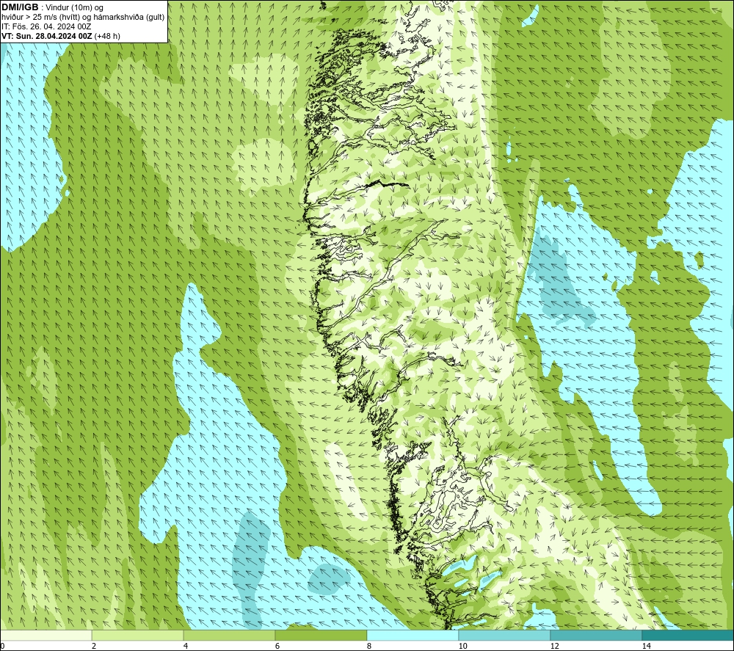Click the dark green 6–8 m/s color bar segment

click(321, 636)
